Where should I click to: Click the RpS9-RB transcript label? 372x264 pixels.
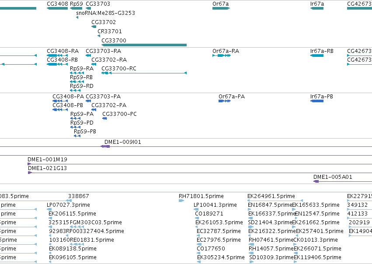click(x=81, y=77)
